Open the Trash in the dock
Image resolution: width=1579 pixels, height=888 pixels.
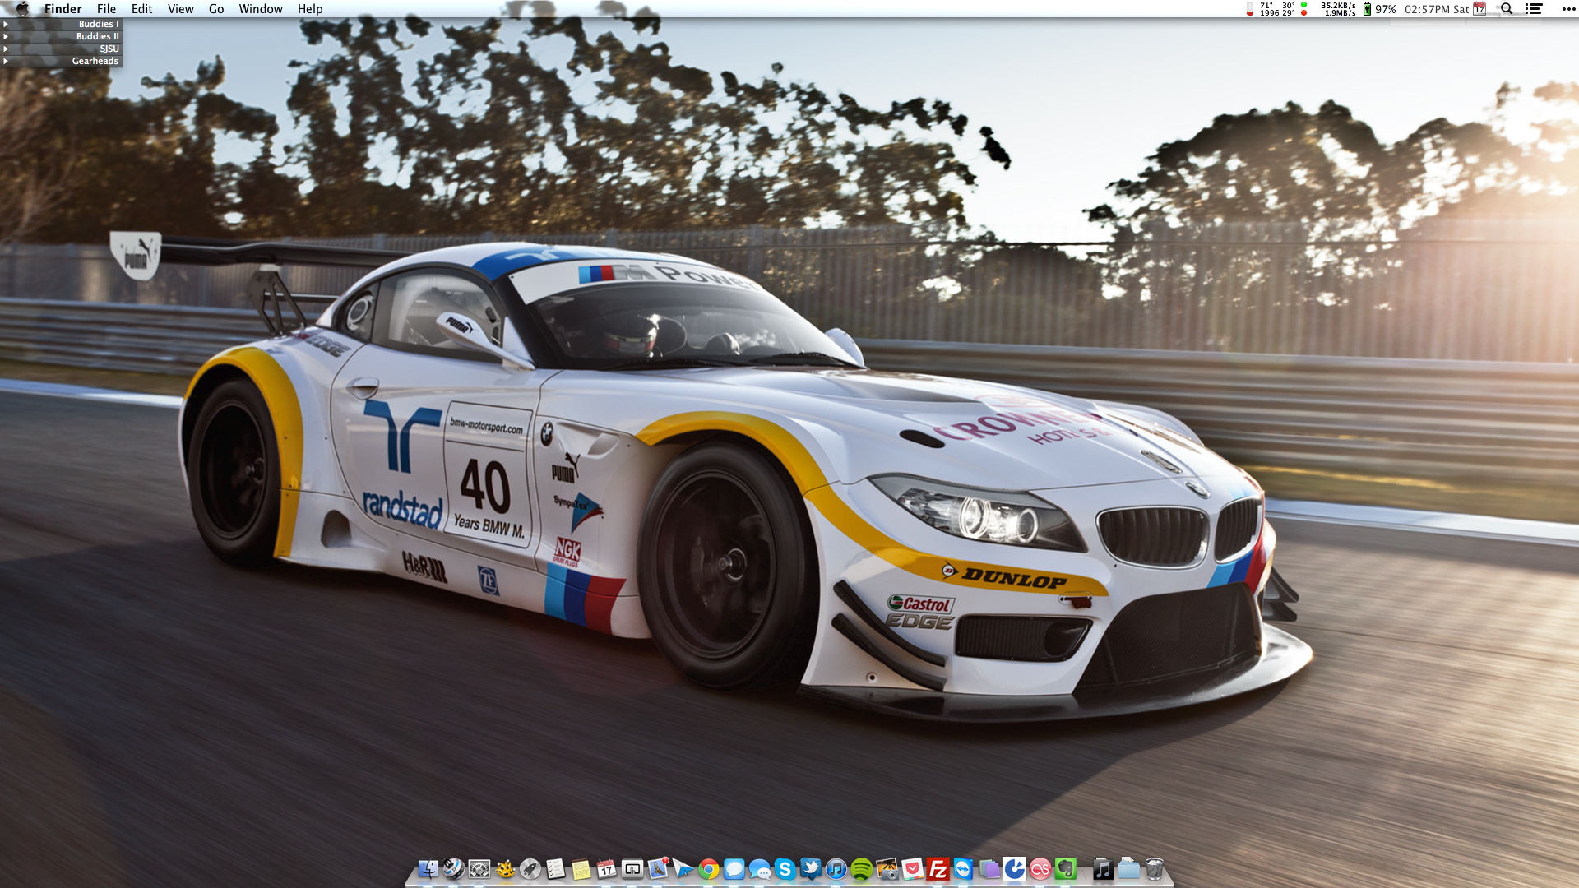tap(1155, 869)
